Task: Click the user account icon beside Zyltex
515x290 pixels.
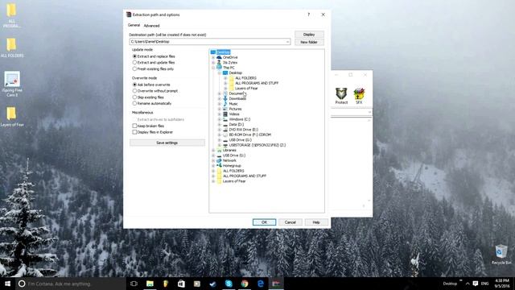Action: pos(219,62)
